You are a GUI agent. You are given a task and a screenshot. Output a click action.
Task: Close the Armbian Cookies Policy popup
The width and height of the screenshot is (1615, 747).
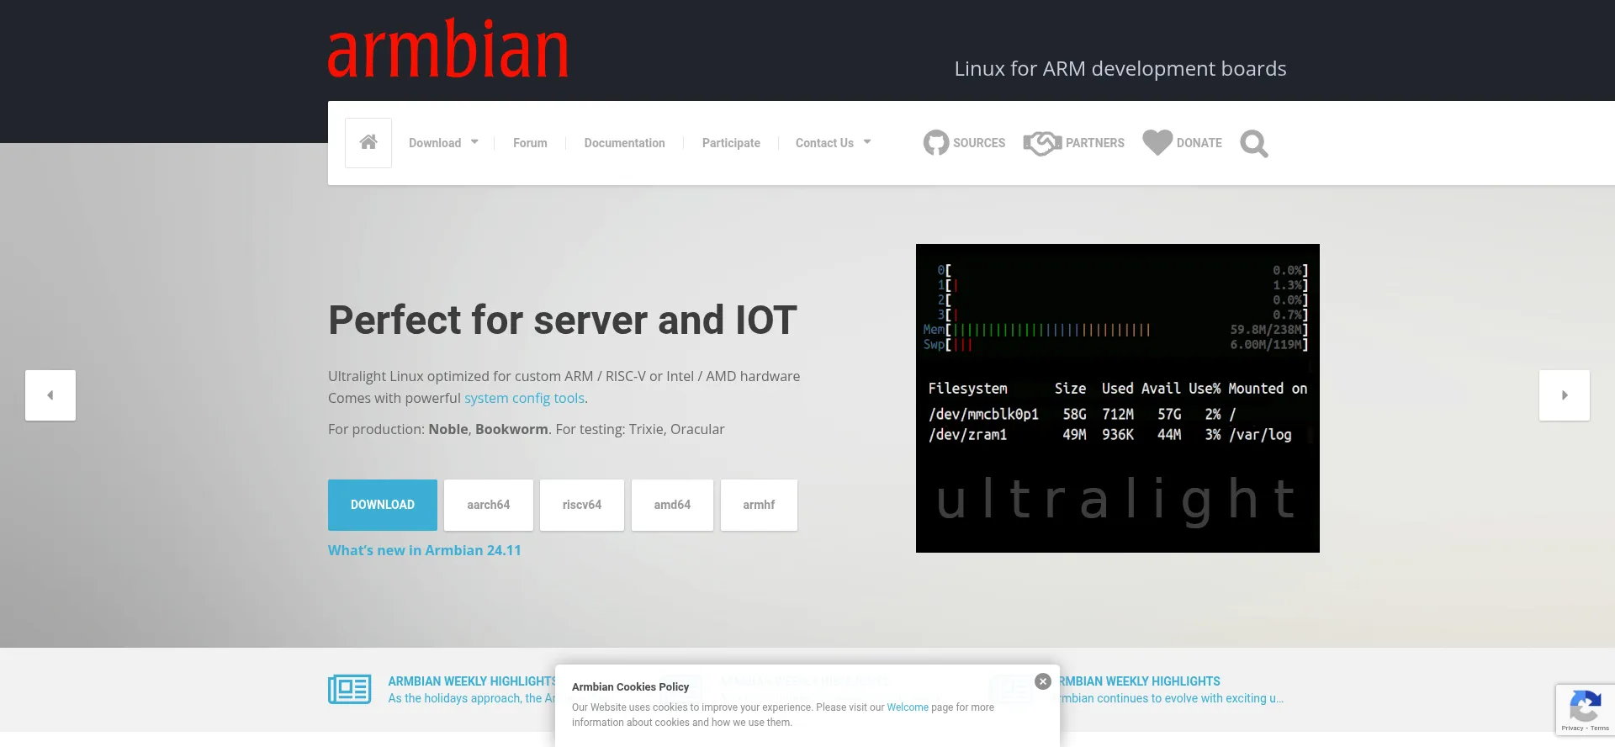[x=1043, y=681]
